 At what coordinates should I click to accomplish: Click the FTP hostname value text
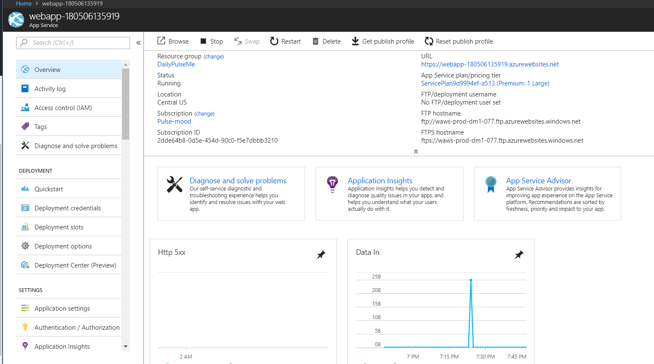pos(501,121)
